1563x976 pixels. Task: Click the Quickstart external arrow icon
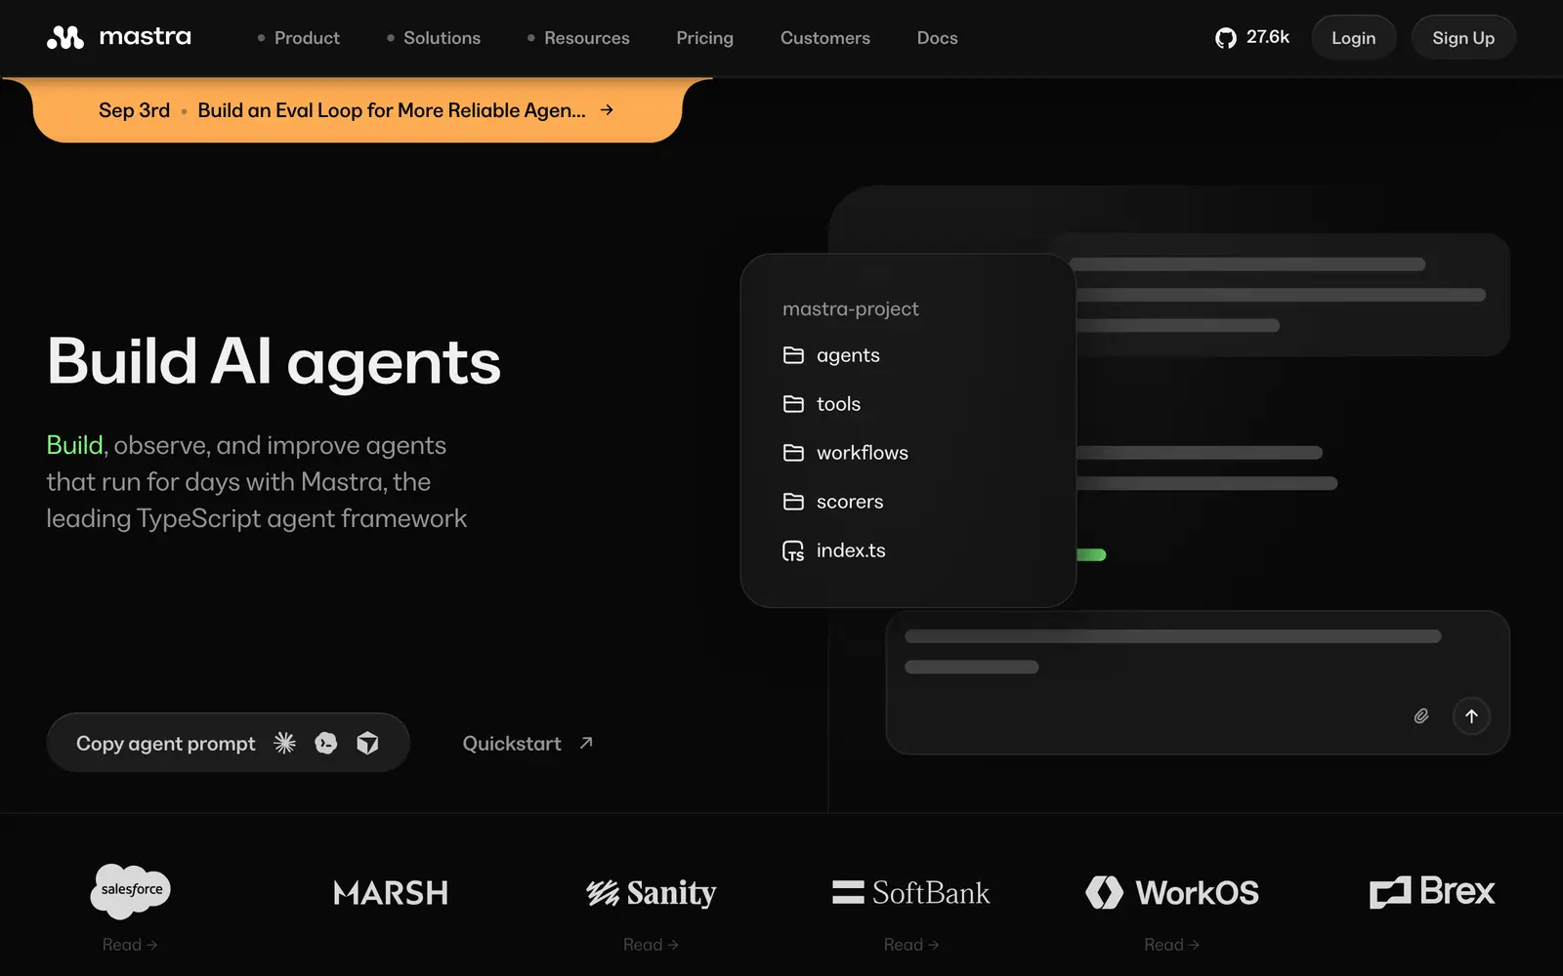coord(586,743)
